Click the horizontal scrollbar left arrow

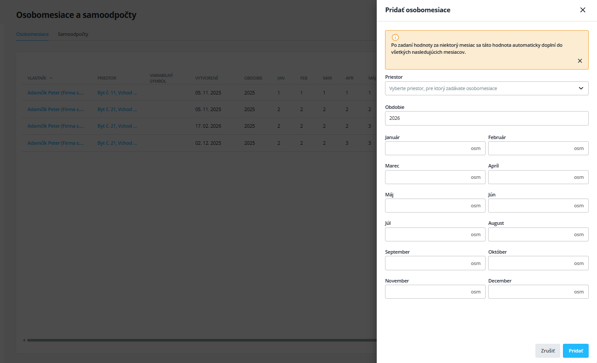pos(24,340)
